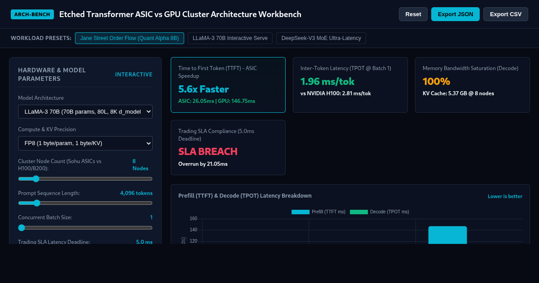Click the 'Lower is better' label

point(505,196)
